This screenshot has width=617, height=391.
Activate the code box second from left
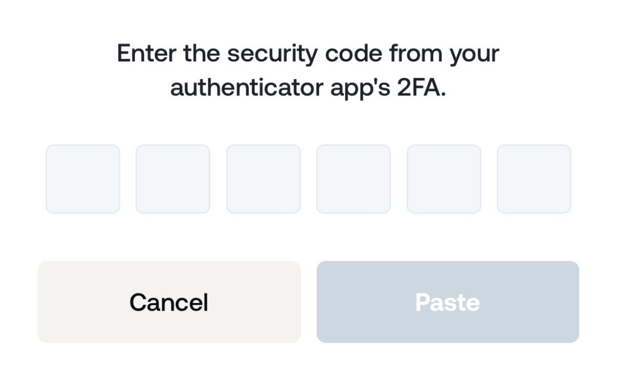[173, 179]
